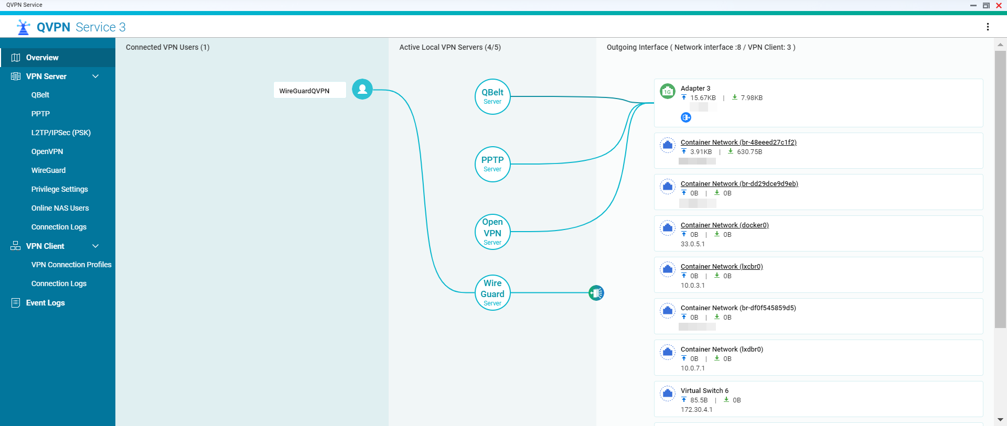Click the three-dot more options menu
1007x426 pixels.
point(988,27)
